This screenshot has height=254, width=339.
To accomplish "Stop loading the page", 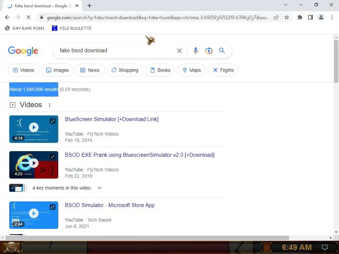I will 28,17.
